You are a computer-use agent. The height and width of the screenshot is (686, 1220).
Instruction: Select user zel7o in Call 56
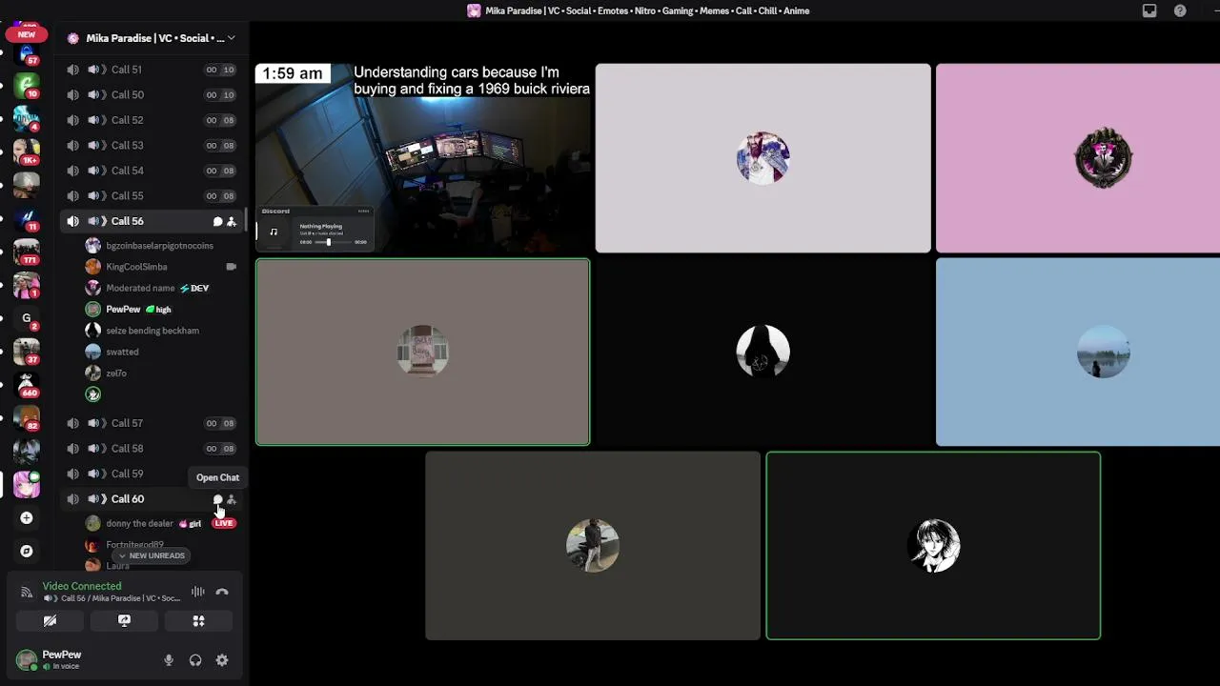point(162,373)
